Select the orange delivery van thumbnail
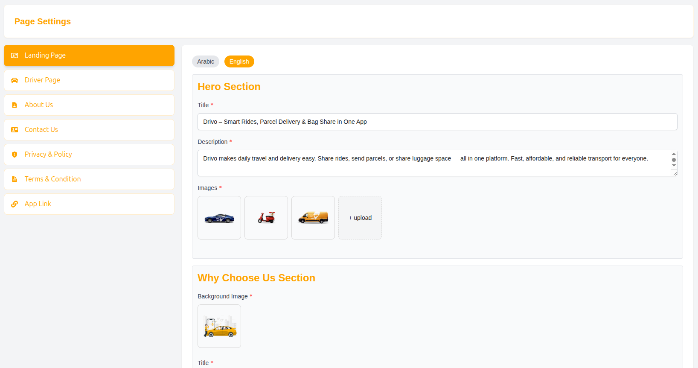Image resolution: width=698 pixels, height=368 pixels. [x=313, y=218]
